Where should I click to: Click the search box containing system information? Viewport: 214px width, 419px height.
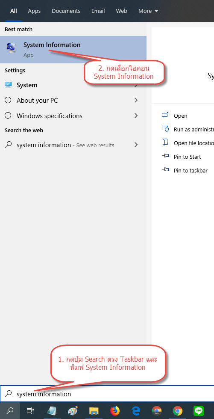(107, 394)
